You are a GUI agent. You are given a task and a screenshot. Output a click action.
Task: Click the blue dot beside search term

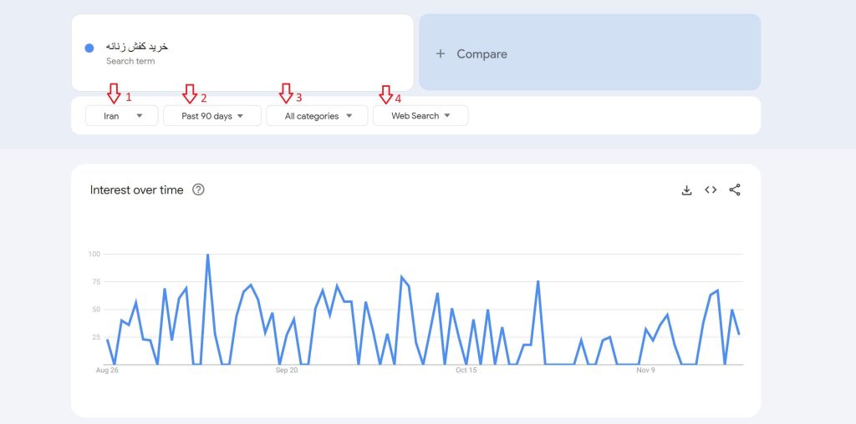point(89,48)
